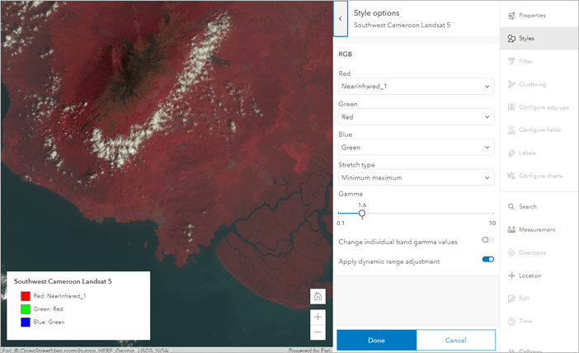Click the legend title Southwest Cameroon Landsat 5
Screen dimensions: 579x353
coord(63,281)
